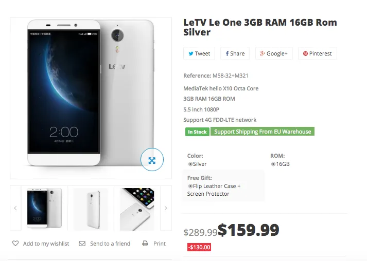Select the 16GB ROM option
Viewport: 367px width, 261px height.
pyautogui.click(x=273, y=164)
